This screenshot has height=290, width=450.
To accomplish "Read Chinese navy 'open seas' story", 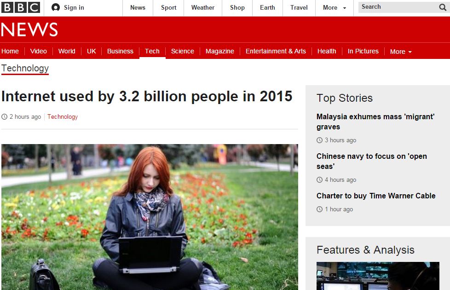I will click(372, 161).
